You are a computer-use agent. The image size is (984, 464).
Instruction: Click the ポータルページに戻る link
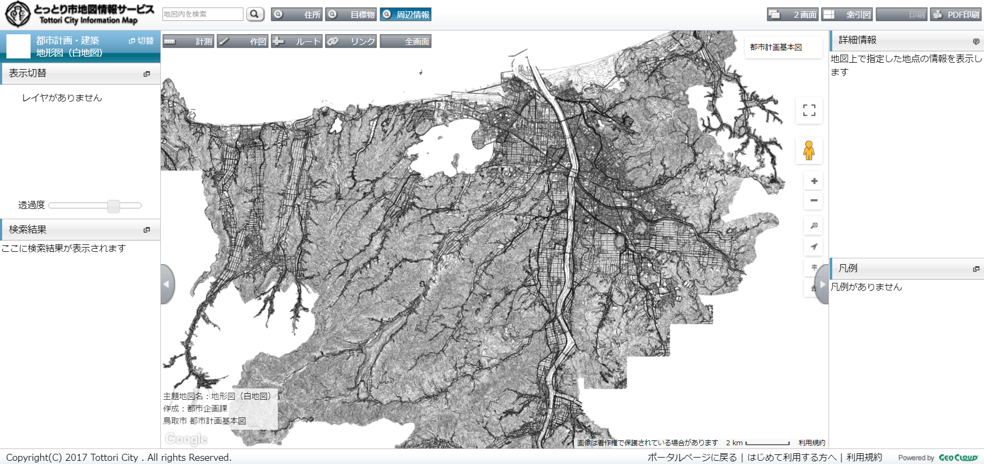click(x=692, y=457)
